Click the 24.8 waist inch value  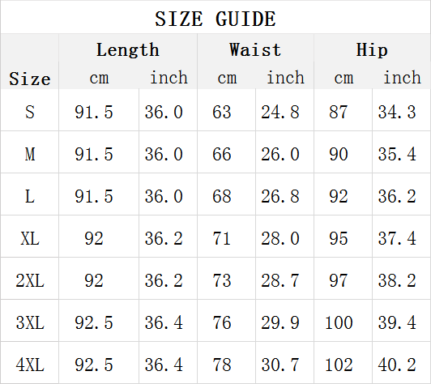[x=280, y=112]
